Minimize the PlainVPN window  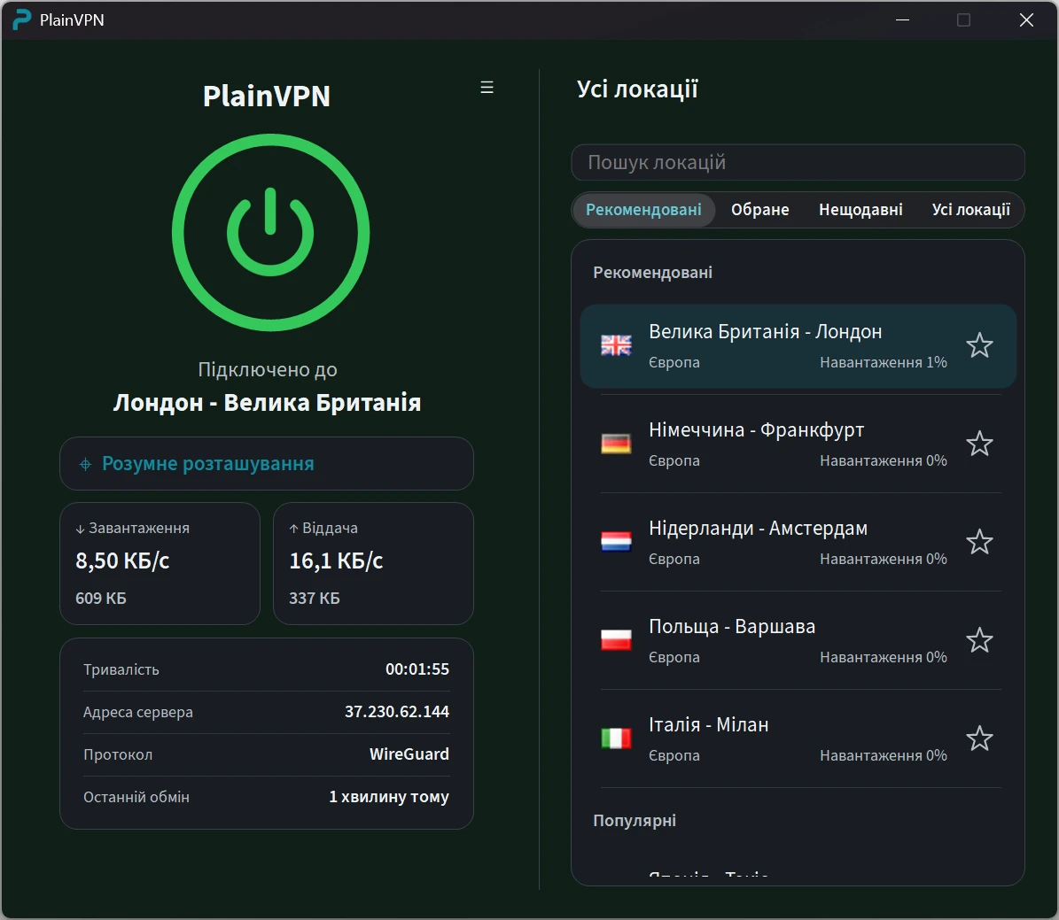tap(902, 19)
